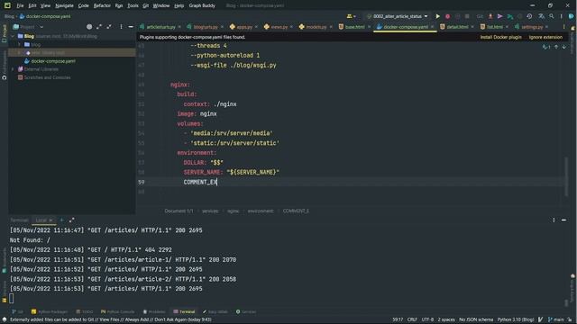This screenshot has width=577, height=324.
Task: Click the editor vertical scrollbar
Action: [566, 176]
